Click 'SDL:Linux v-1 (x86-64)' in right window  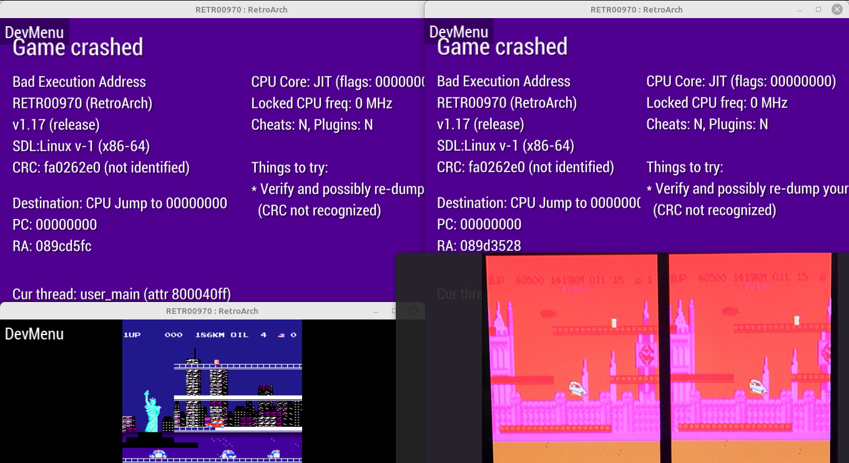[x=506, y=145]
